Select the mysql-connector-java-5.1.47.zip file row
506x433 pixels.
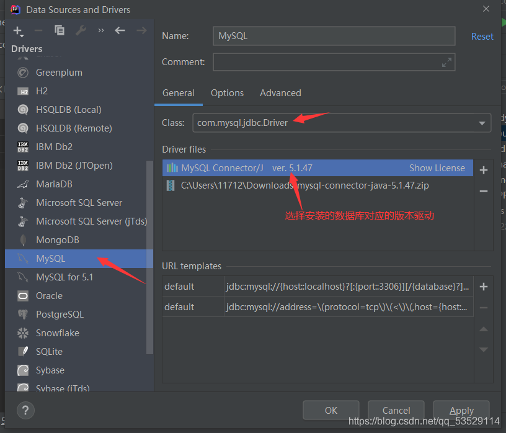tap(317, 185)
